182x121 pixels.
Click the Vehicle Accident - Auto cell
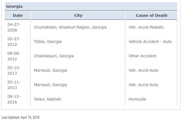(150, 42)
